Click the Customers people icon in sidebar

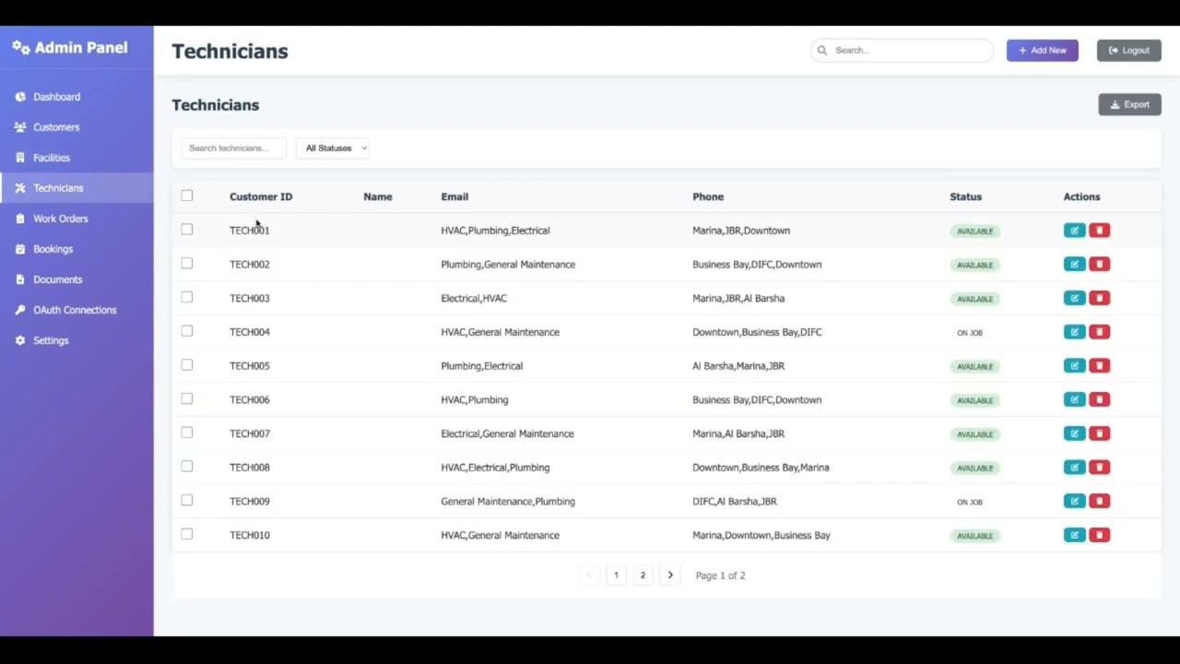coord(20,127)
